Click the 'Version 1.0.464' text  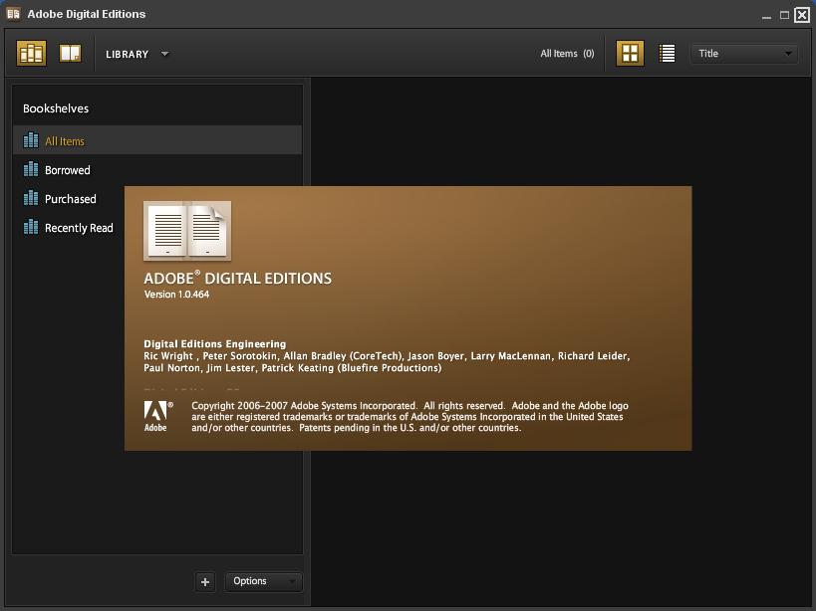tap(176, 295)
